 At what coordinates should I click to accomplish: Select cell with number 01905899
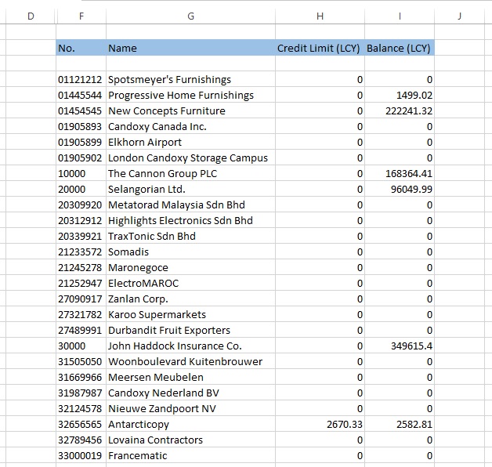pos(81,142)
